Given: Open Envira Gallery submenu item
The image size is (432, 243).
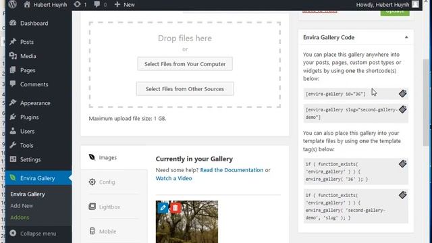Looking at the screenshot, I should click(28, 194).
